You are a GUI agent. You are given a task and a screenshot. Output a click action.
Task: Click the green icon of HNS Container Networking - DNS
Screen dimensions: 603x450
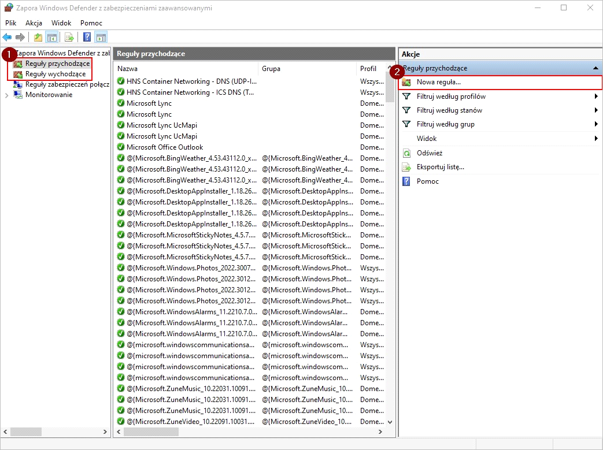(121, 81)
